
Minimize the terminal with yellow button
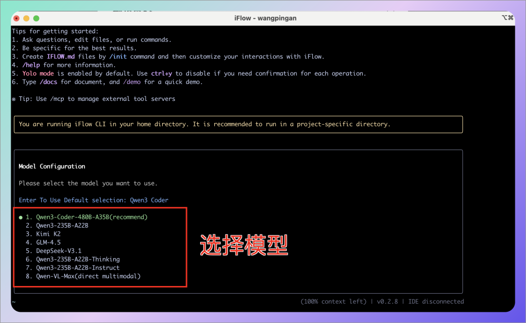[26, 19]
